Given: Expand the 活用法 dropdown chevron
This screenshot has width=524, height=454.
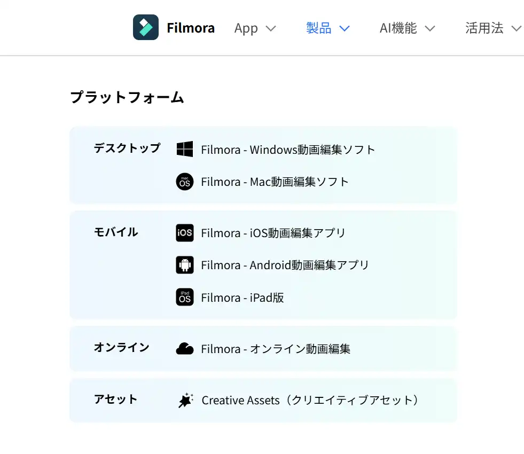Looking at the screenshot, I should pyautogui.click(x=516, y=28).
